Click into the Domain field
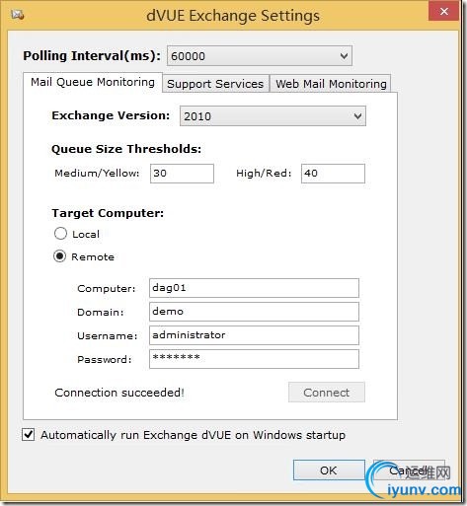467x506 pixels. [254, 312]
